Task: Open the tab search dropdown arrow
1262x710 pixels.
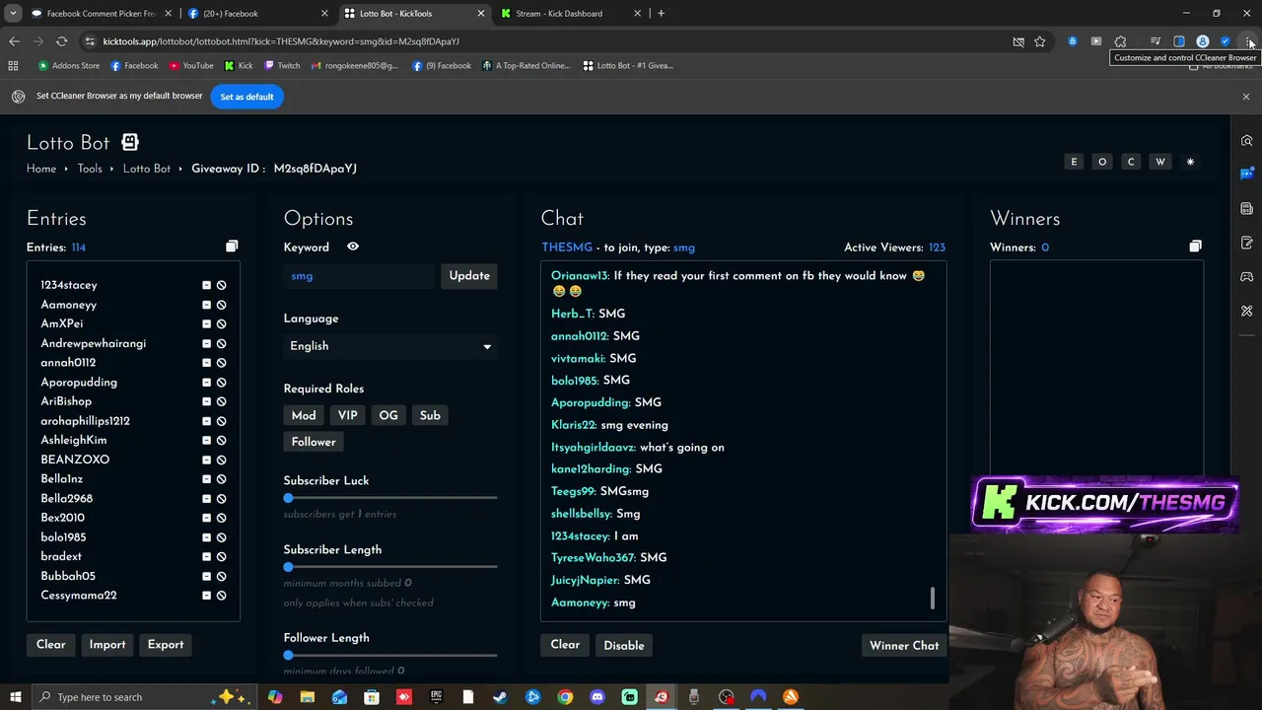Action: coord(13,14)
